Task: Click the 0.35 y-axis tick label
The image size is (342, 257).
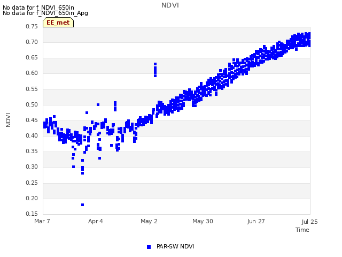Action: [x=32, y=151]
